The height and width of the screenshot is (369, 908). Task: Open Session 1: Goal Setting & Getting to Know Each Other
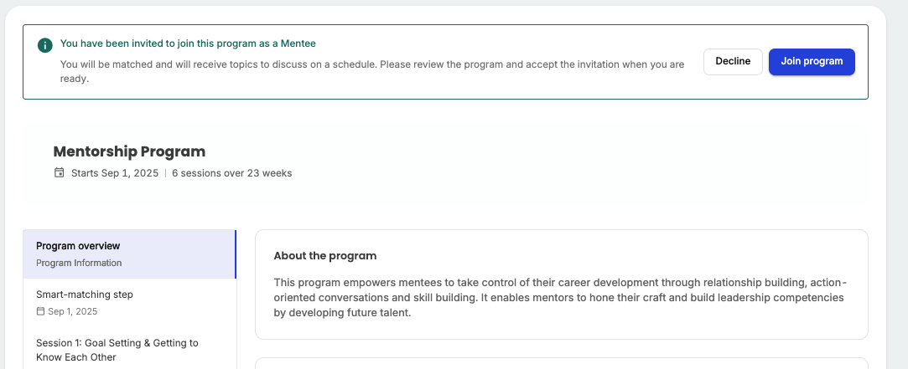130,350
